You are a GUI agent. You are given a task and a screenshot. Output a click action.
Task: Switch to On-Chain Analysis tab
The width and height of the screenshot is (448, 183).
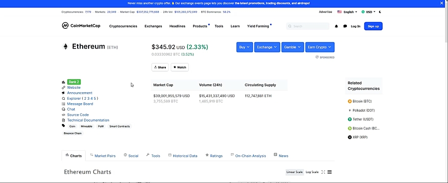(x=248, y=156)
